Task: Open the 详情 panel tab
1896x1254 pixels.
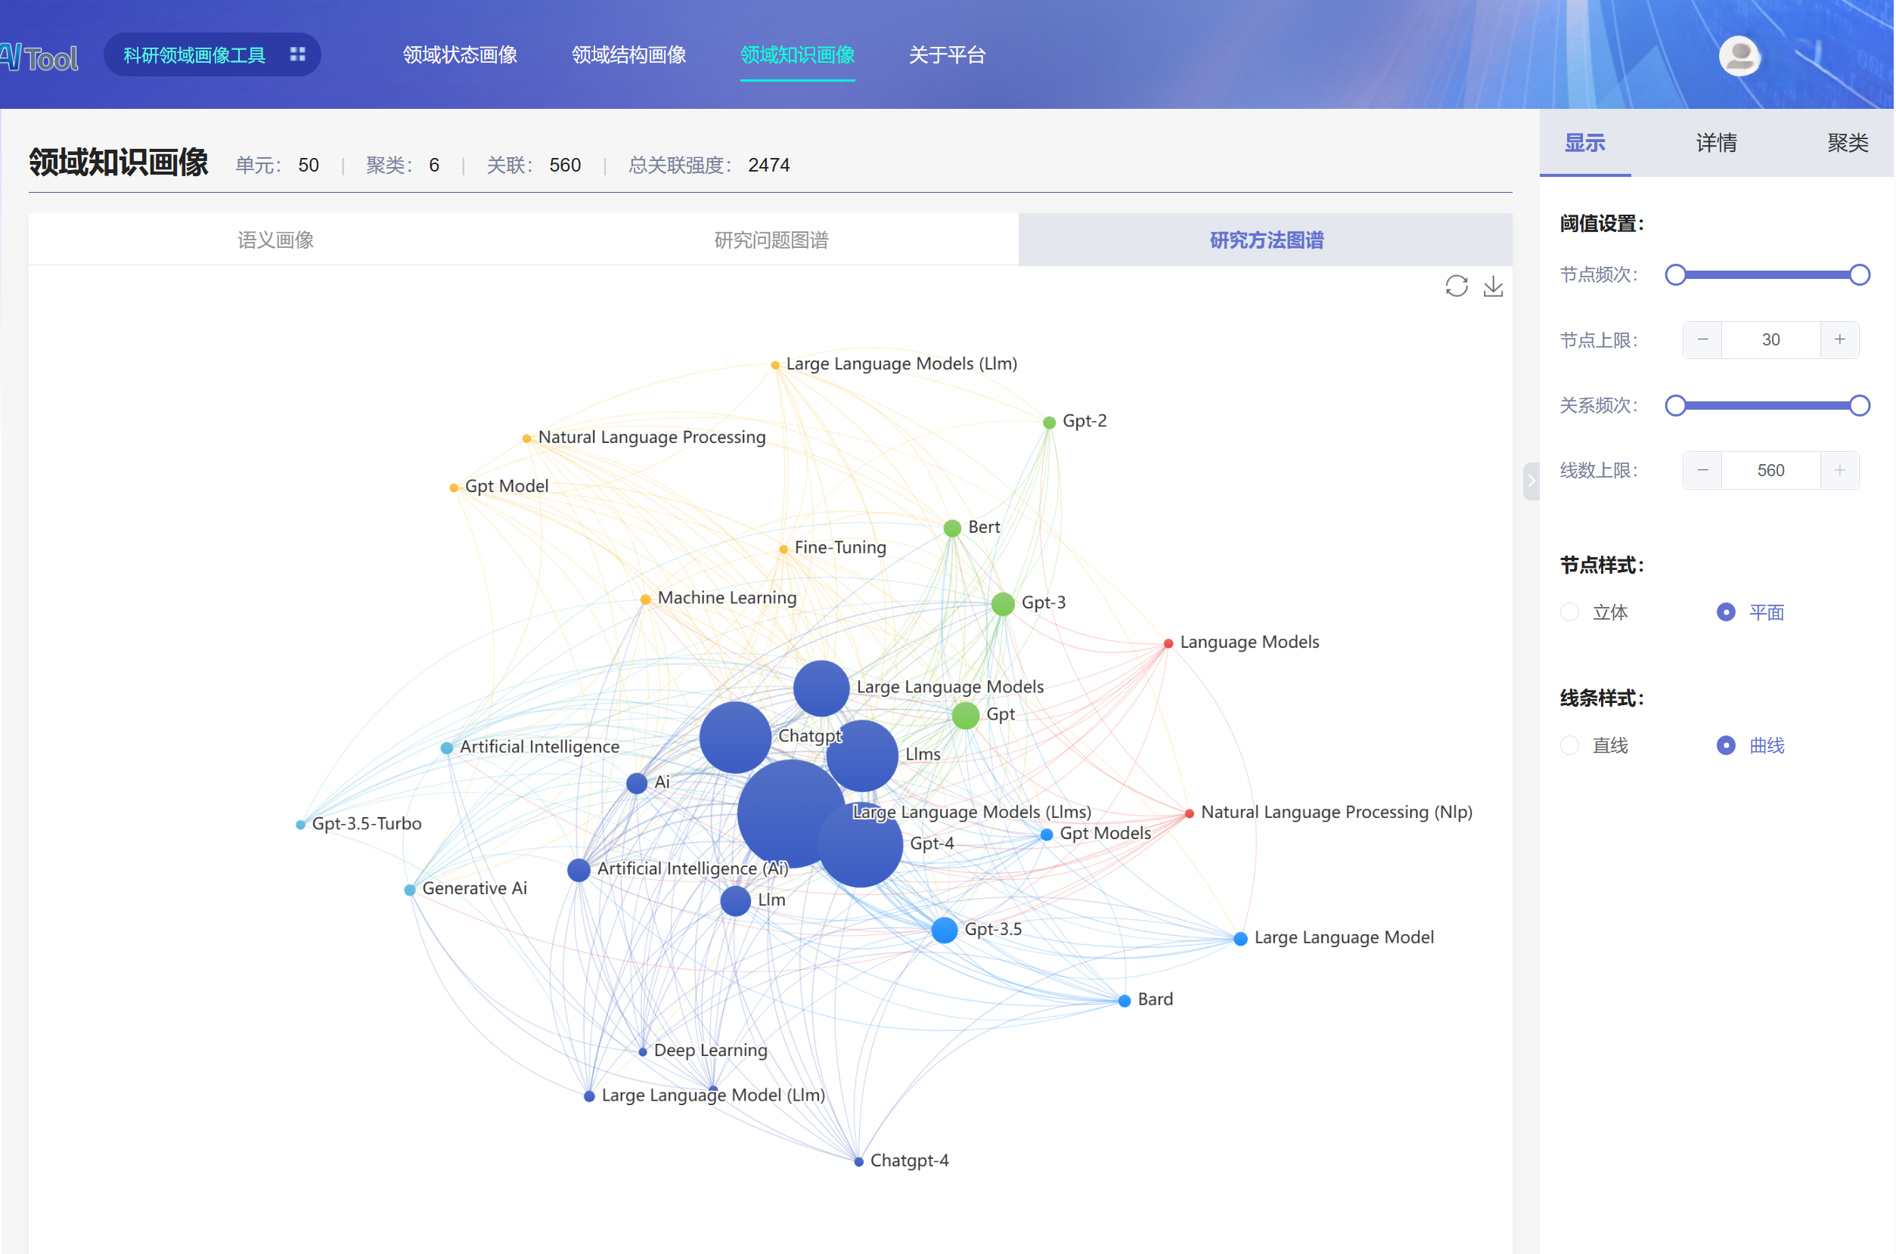Action: (1716, 143)
